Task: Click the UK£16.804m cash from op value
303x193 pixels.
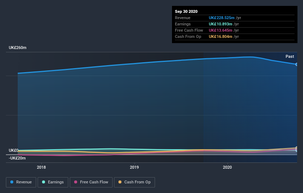Action: (220, 36)
